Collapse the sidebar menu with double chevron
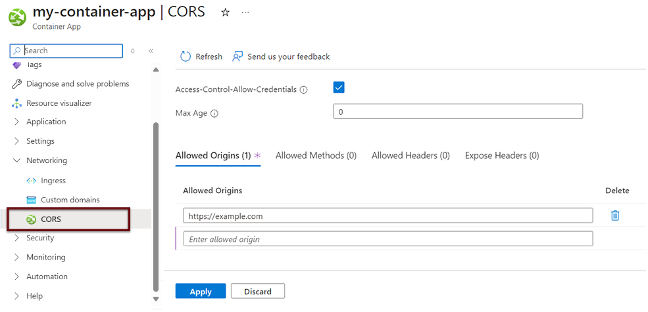Viewport: 648px width, 312px height. 151,51
